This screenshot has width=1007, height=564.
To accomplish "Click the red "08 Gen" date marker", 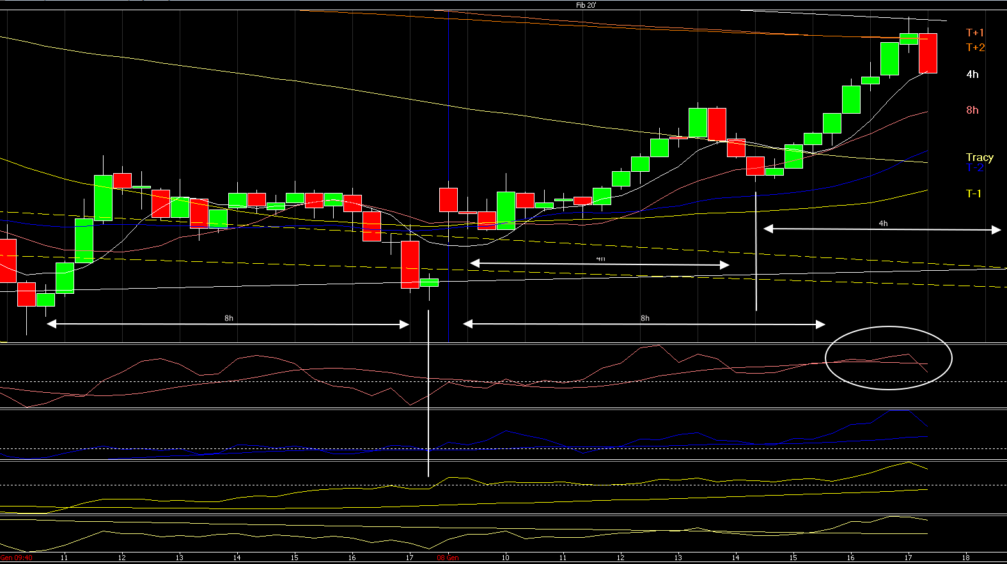I will (x=448, y=558).
